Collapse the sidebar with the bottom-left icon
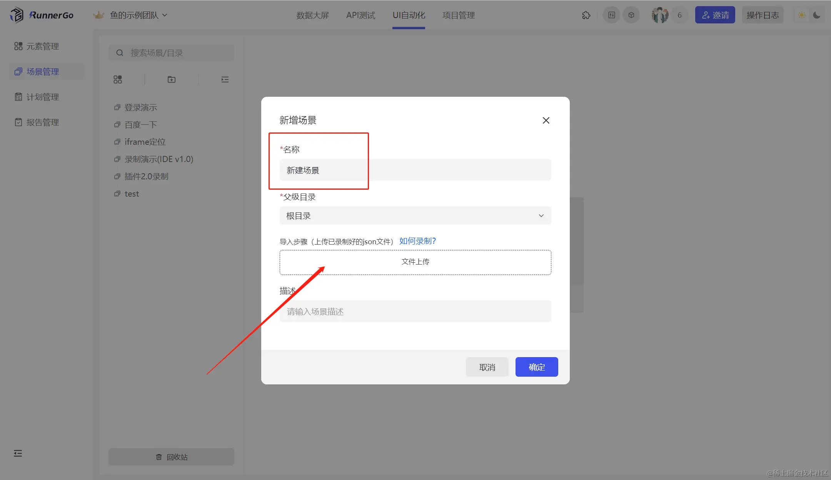Image resolution: width=831 pixels, height=480 pixels. tap(18, 453)
